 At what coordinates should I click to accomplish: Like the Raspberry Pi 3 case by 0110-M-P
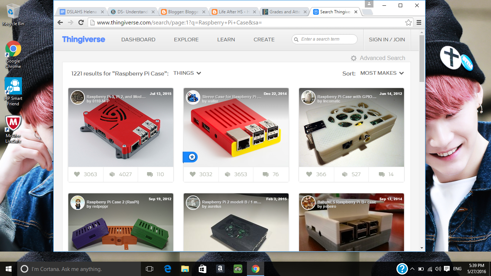[77, 174]
